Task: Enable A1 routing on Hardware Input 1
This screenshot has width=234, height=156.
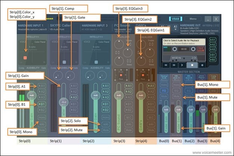Action: [x=41, y=86]
